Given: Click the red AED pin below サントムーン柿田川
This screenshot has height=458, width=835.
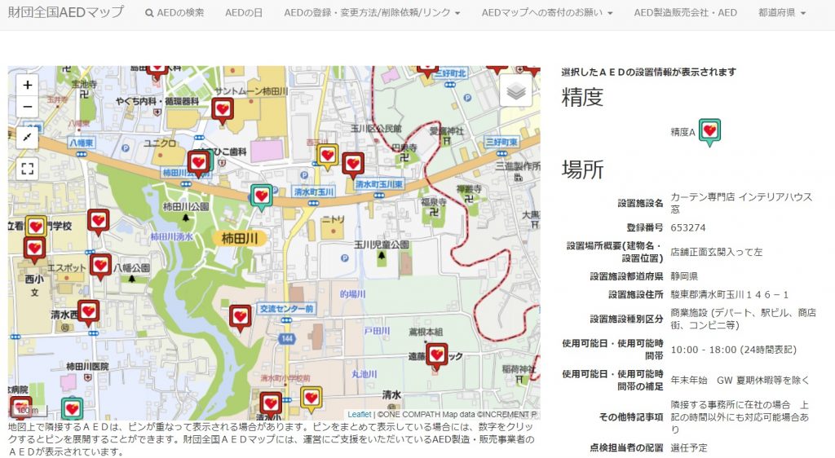Looking at the screenshot, I should [x=222, y=108].
